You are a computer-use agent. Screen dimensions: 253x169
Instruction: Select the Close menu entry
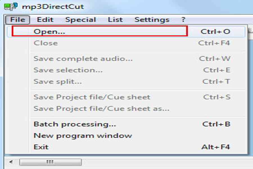click(126, 43)
